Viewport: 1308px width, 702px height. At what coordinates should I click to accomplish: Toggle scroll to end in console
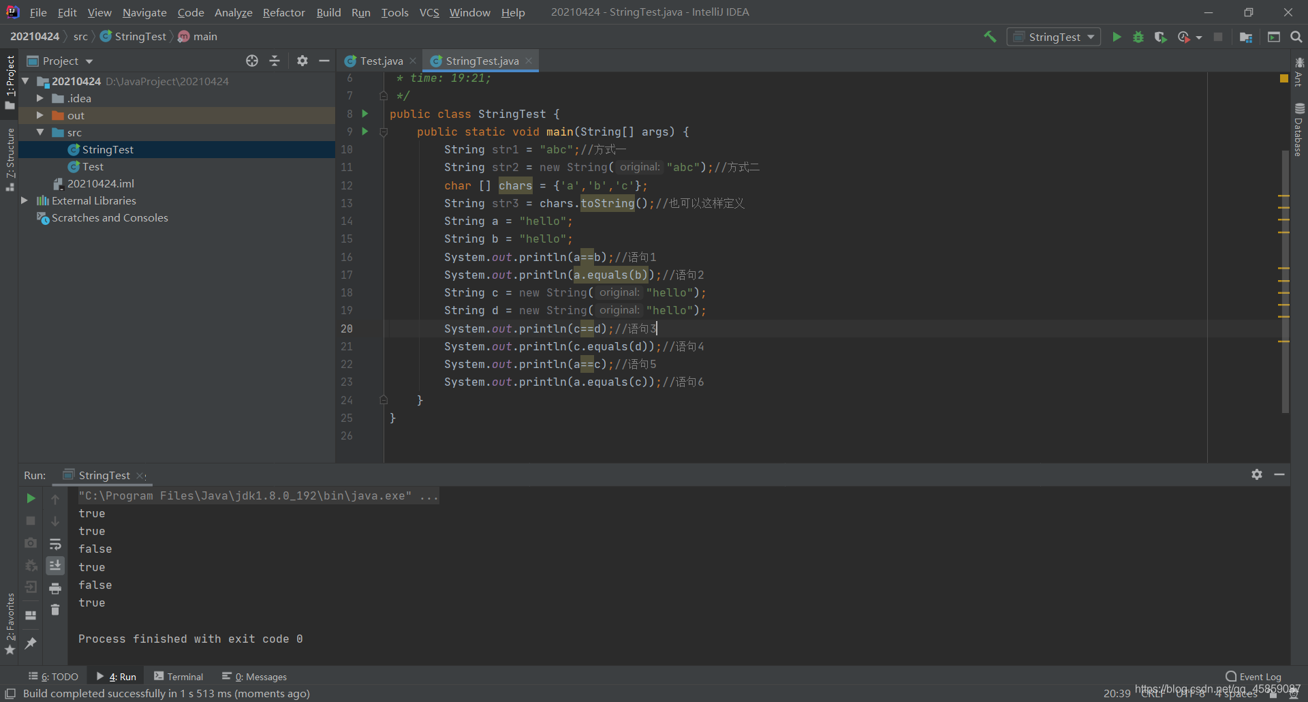click(x=55, y=566)
